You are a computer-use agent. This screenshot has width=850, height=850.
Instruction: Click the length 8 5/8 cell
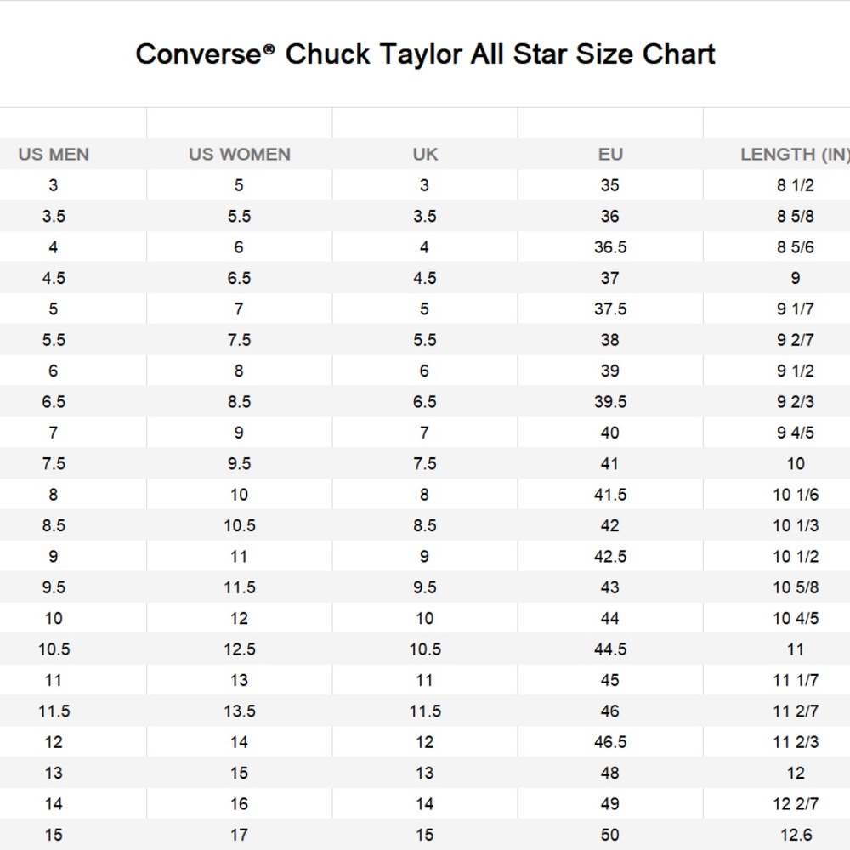click(795, 217)
